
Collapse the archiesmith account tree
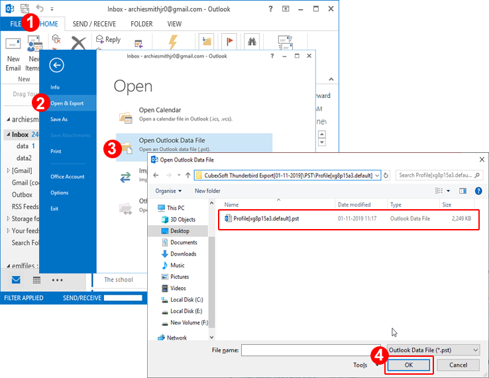(x=8, y=119)
